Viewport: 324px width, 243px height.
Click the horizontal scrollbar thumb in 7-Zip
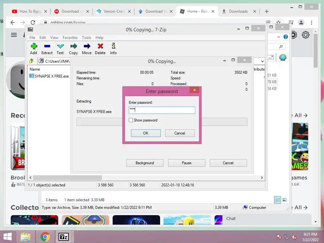[x=68, y=178]
